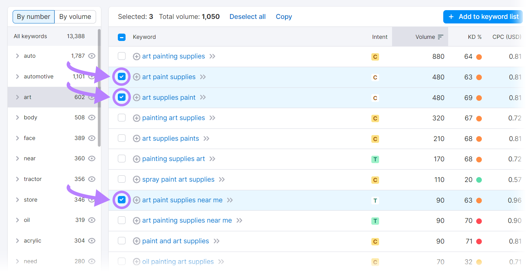Screen dimensions: 526x273
Task: Click the Add to keyword list button
Action: coord(483,16)
